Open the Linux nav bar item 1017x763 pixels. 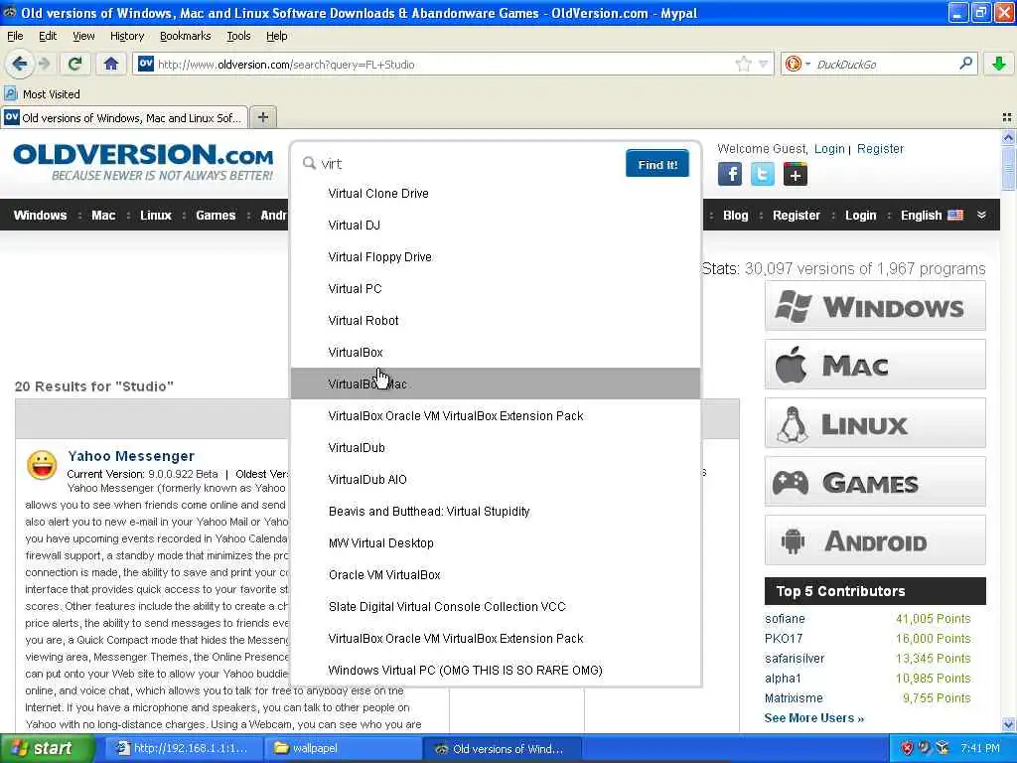pyautogui.click(x=156, y=216)
